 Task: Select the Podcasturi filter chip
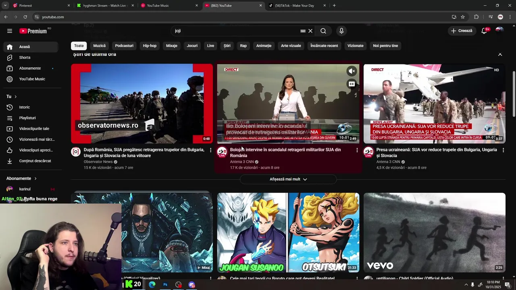124,46
